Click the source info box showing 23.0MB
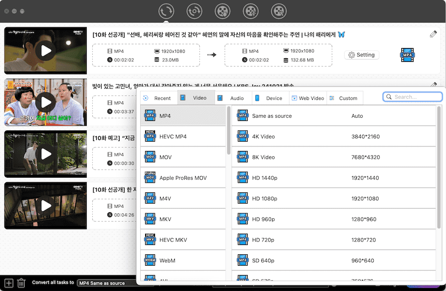 coord(146,55)
